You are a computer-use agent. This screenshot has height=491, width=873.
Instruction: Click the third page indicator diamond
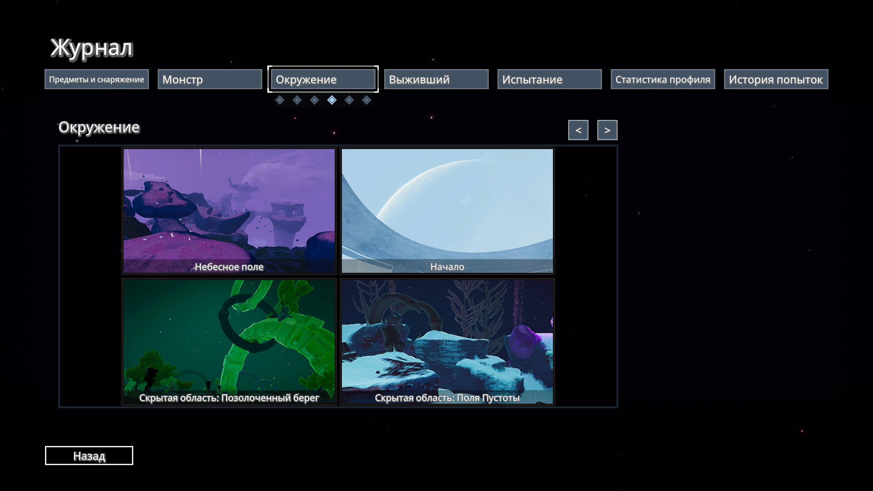click(314, 100)
